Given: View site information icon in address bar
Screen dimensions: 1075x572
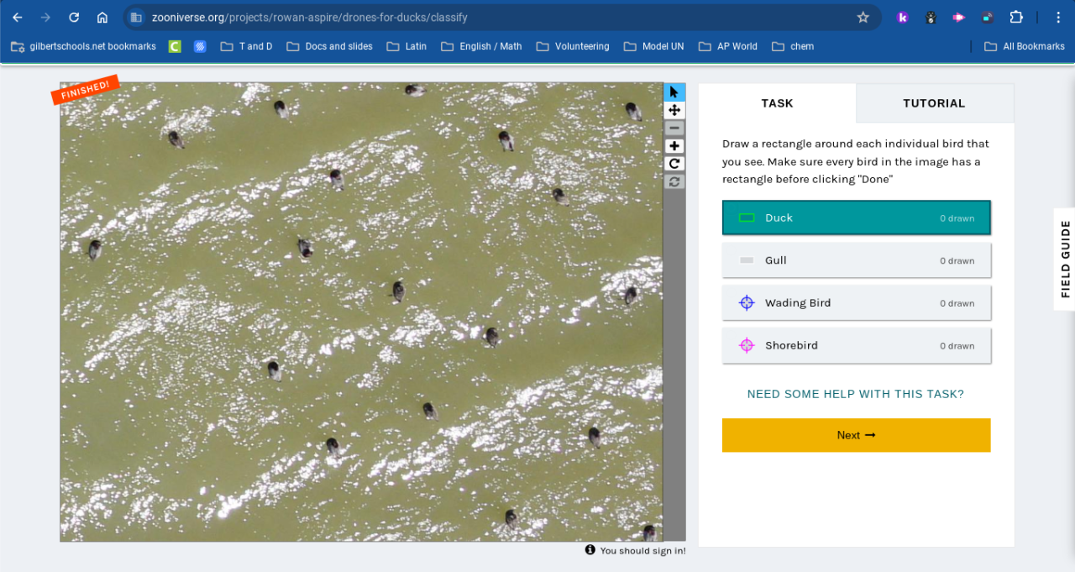Looking at the screenshot, I should tap(136, 17).
